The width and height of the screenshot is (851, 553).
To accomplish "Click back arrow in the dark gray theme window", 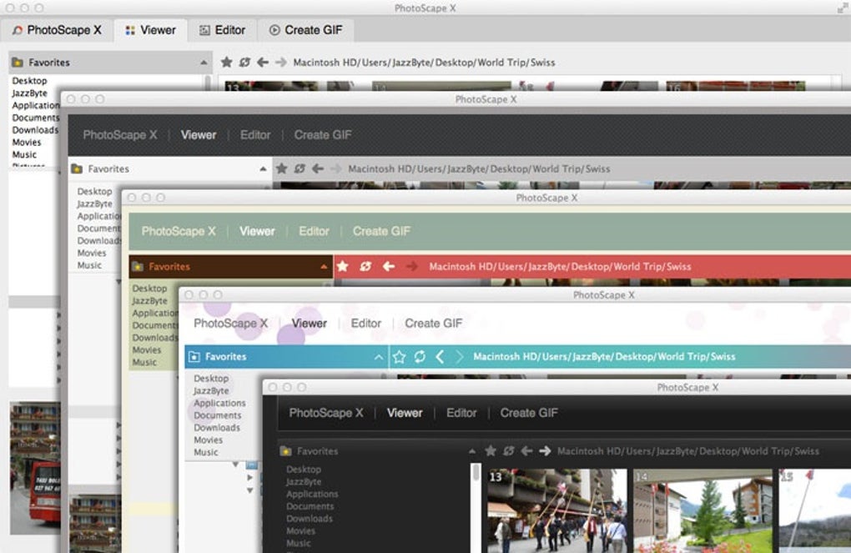I will point(318,168).
